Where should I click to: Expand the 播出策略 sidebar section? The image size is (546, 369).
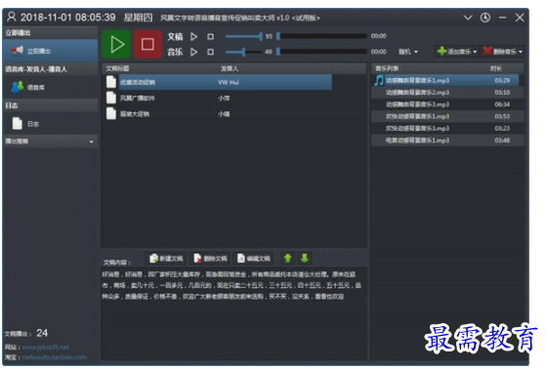coord(50,142)
